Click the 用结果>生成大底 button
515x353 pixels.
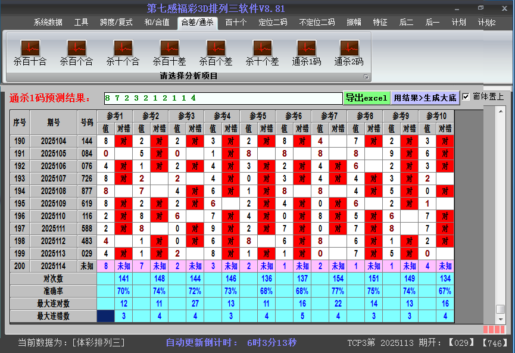[x=425, y=98]
